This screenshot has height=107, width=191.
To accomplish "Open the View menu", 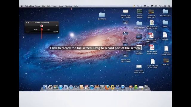I will pyautogui.click(x=54, y=6).
